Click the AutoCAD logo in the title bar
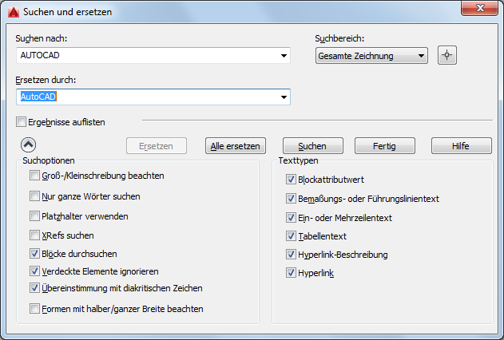This screenshot has height=340, width=504. pyautogui.click(x=14, y=12)
